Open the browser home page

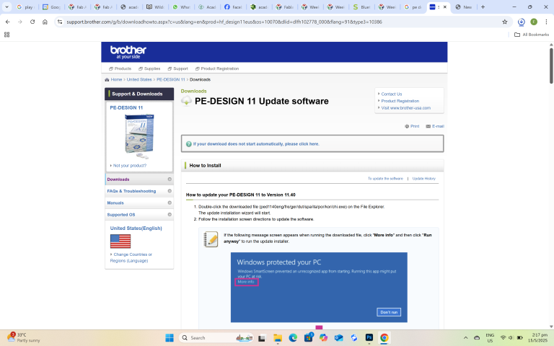(x=45, y=22)
